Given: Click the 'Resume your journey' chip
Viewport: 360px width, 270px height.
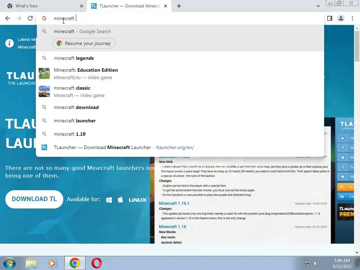Looking at the screenshot, I should click(x=84, y=43).
